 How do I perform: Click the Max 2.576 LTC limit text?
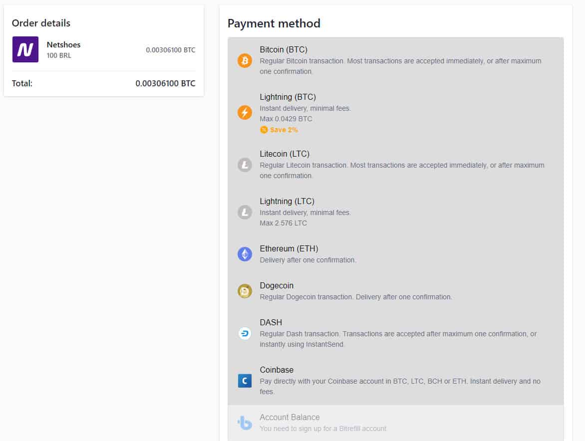283,223
